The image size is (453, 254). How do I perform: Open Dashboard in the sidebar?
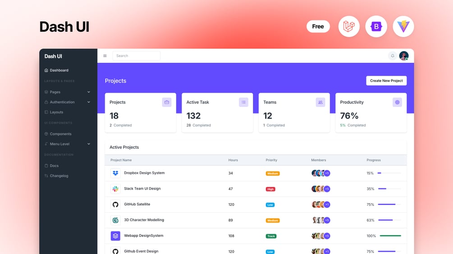[x=59, y=70]
